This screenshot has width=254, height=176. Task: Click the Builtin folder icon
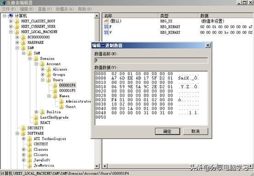pos(42,112)
